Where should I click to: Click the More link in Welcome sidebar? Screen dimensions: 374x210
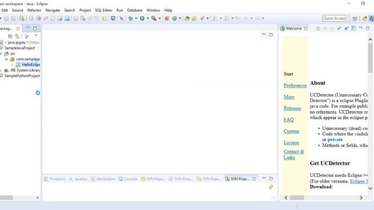[x=289, y=97]
